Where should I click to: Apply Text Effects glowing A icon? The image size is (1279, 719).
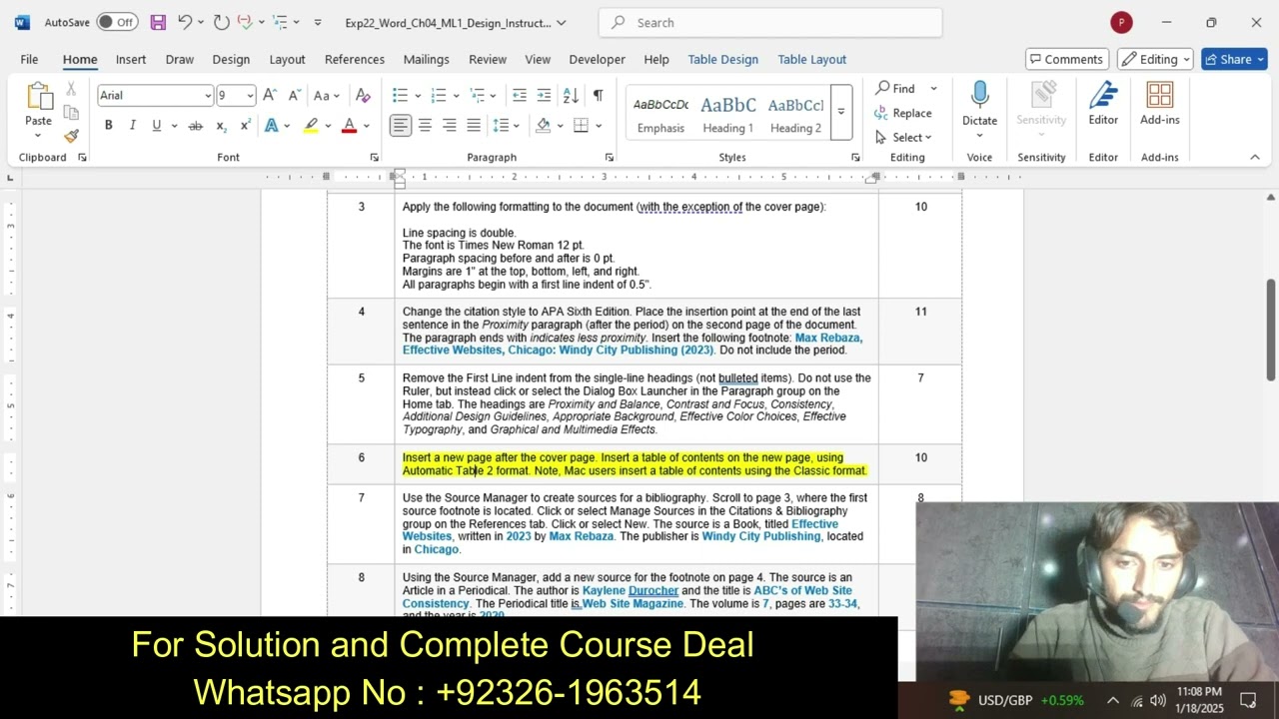[271, 126]
